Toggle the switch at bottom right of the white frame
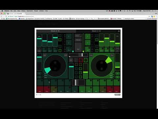Image resolution: width=158 pixels, height=119 pixels. pos(118,95)
